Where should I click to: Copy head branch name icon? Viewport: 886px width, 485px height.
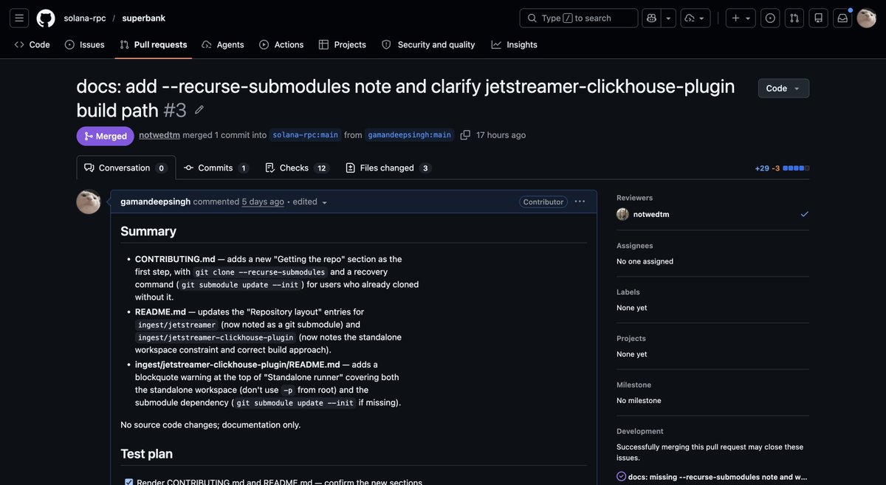pyautogui.click(x=465, y=135)
